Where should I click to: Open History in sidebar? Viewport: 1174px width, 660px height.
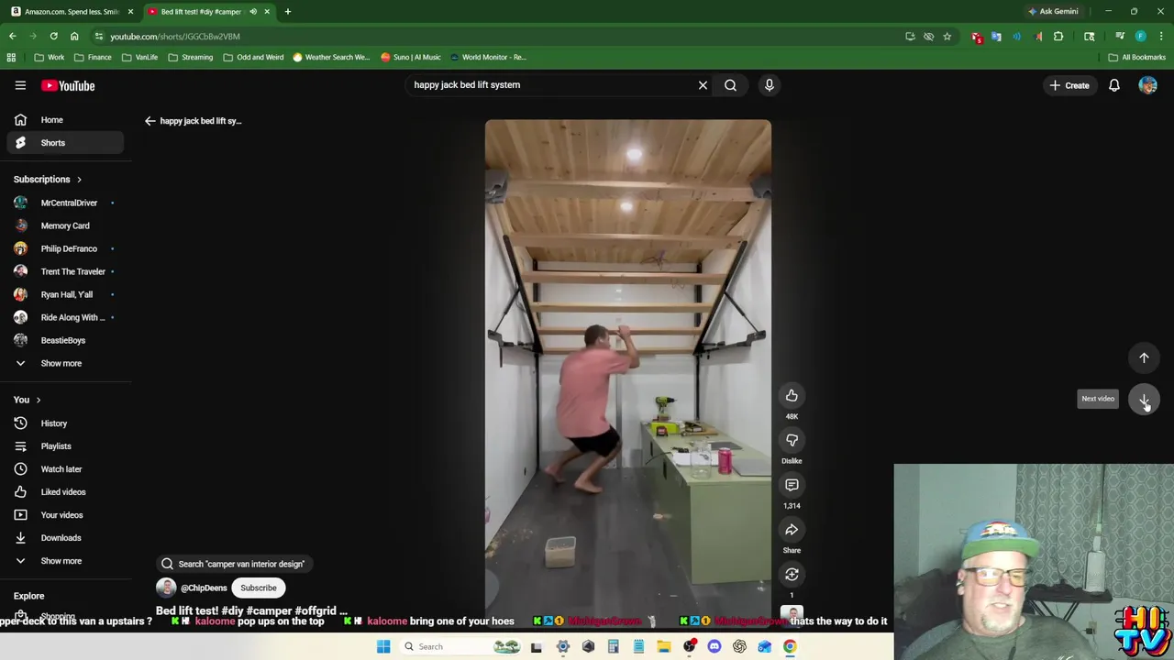click(x=64, y=423)
